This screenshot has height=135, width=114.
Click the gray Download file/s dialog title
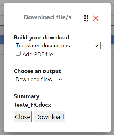[x=47, y=17]
